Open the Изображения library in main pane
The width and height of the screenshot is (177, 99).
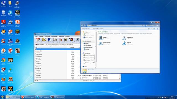(x=105, y=43)
